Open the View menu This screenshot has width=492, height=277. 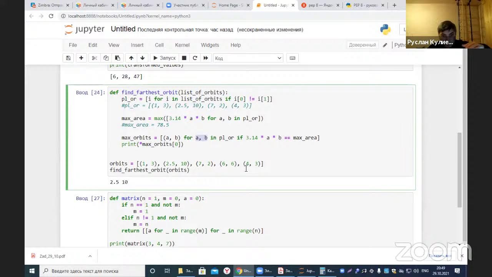coord(114,45)
